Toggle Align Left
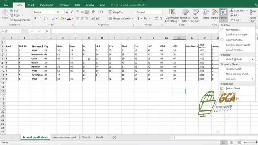This screenshot has height=145, width=258. pos(78,19)
